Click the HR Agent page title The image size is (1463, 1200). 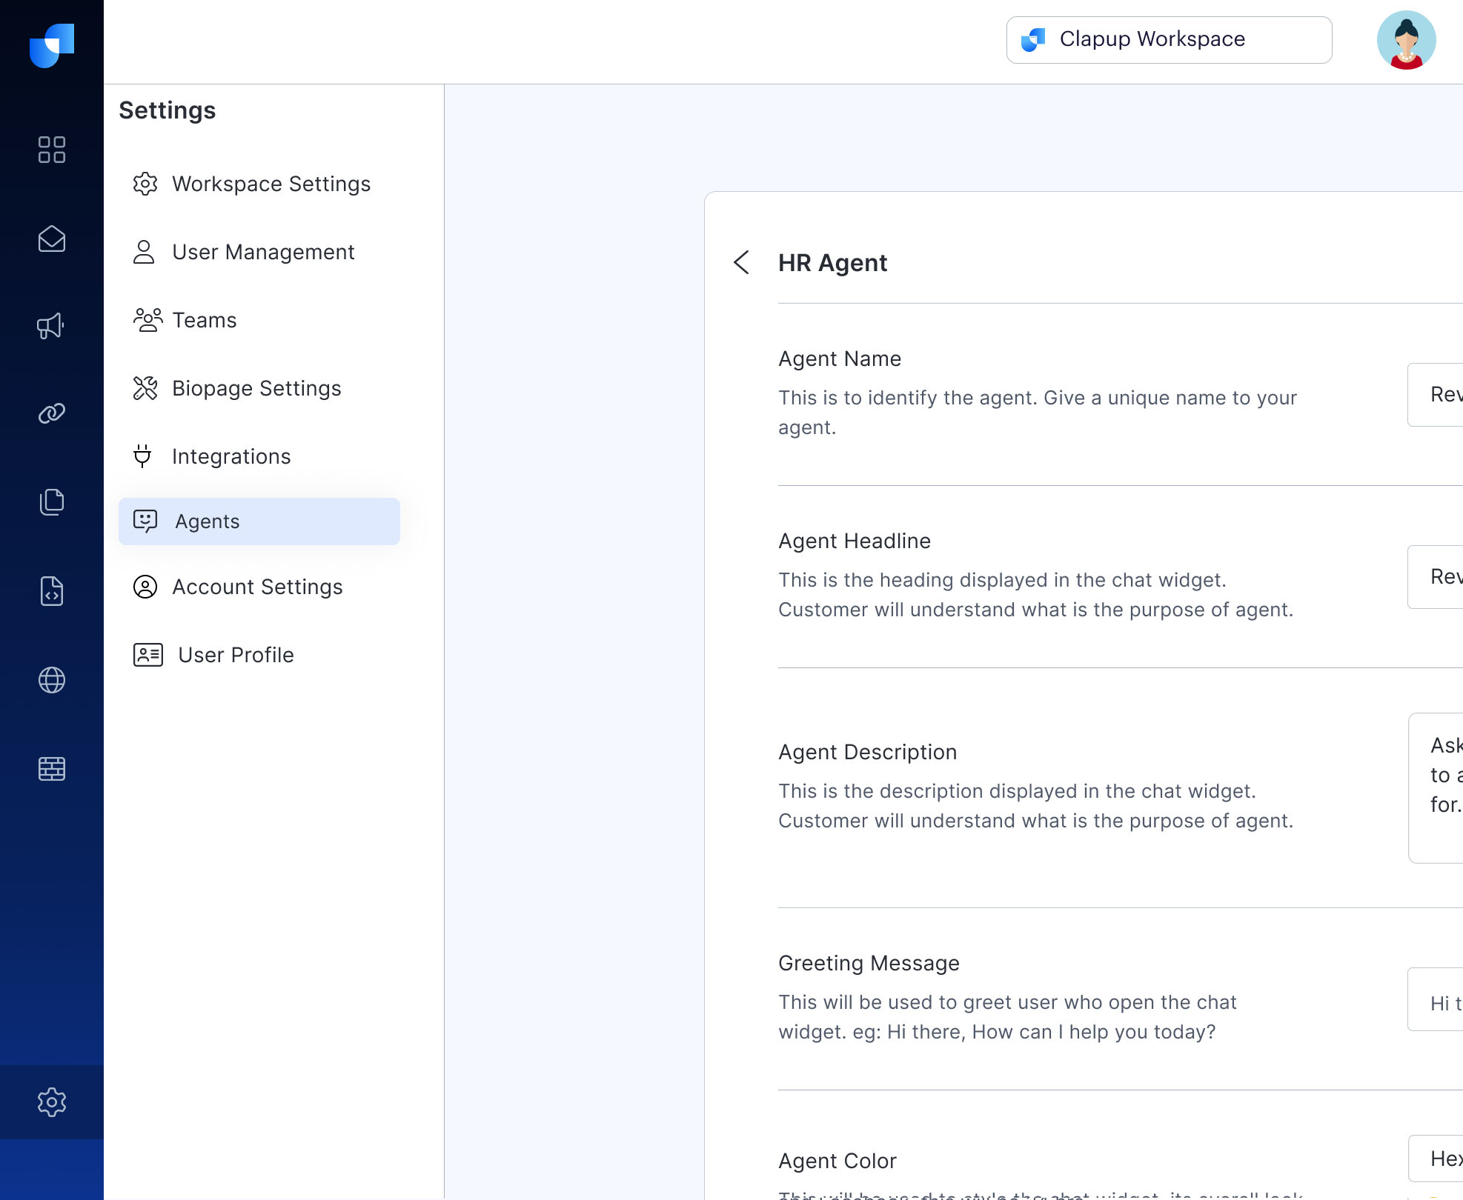tap(833, 263)
